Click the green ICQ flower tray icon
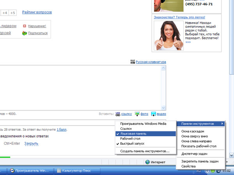This screenshot has height=175, width=234. pos(213,171)
